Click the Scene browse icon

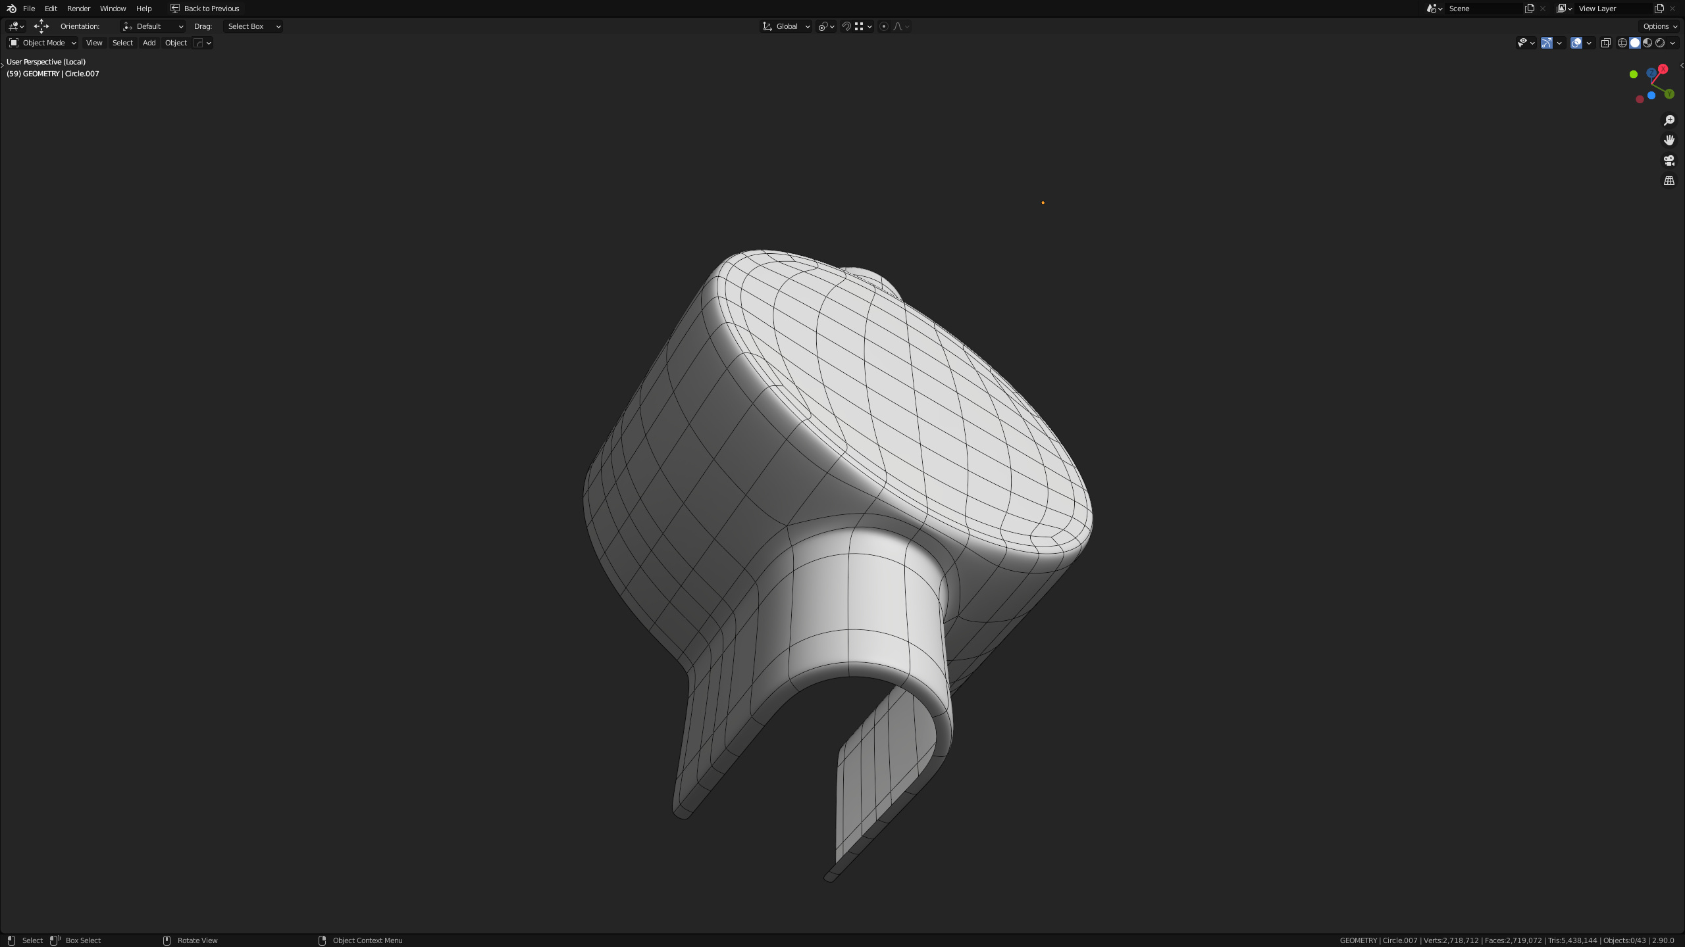tap(1435, 9)
